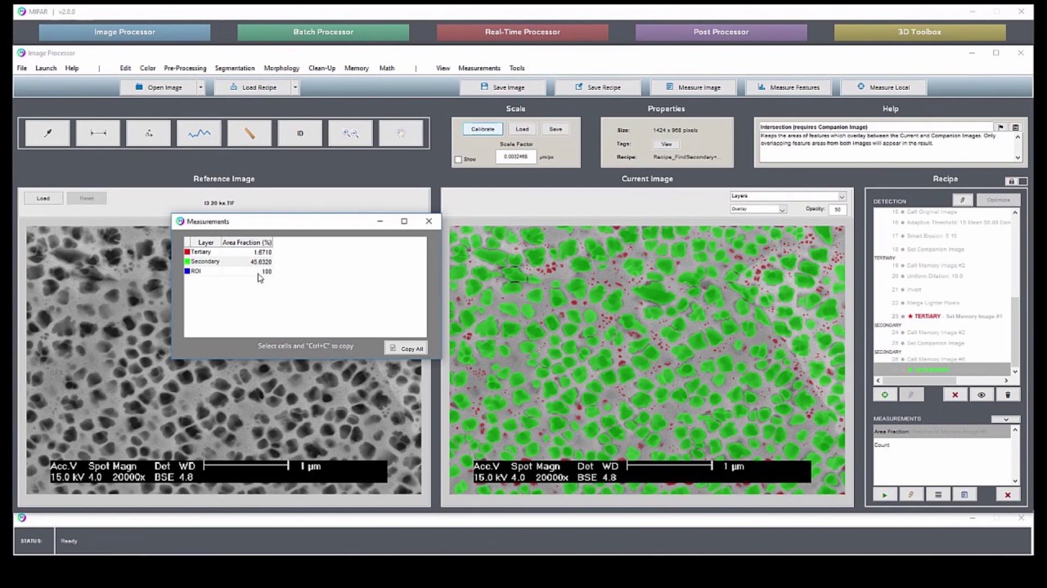Screen dimensions: 1047x588
Task: Expand the Measurements section dropdown arrow
Action: click(x=1006, y=419)
